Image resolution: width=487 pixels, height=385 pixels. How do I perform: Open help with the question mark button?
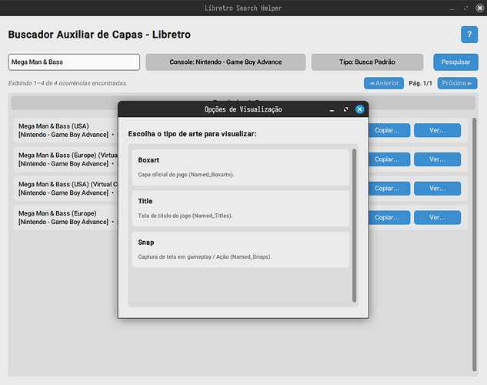[x=469, y=35]
